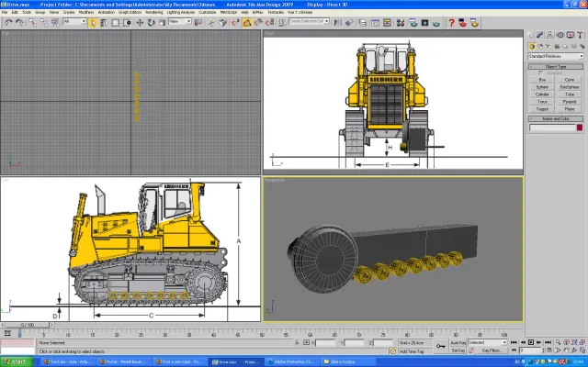Viewport: 588px width, 367px height.
Task: Click the Cylinder primitive button
Action: point(542,95)
